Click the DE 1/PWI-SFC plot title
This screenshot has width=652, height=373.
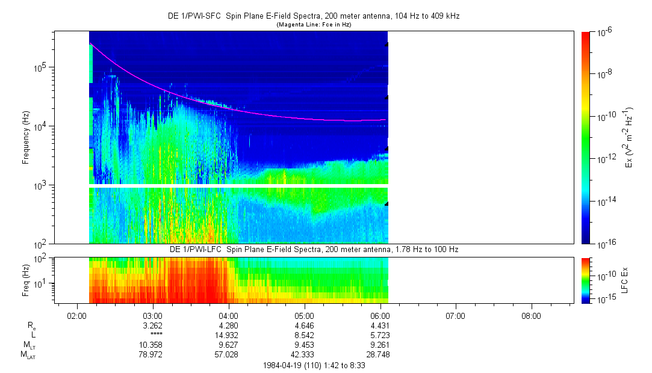click(x=313, y=16)
